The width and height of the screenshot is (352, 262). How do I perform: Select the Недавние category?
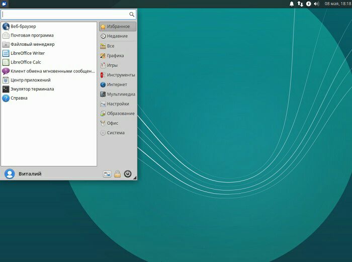[118, 36]
